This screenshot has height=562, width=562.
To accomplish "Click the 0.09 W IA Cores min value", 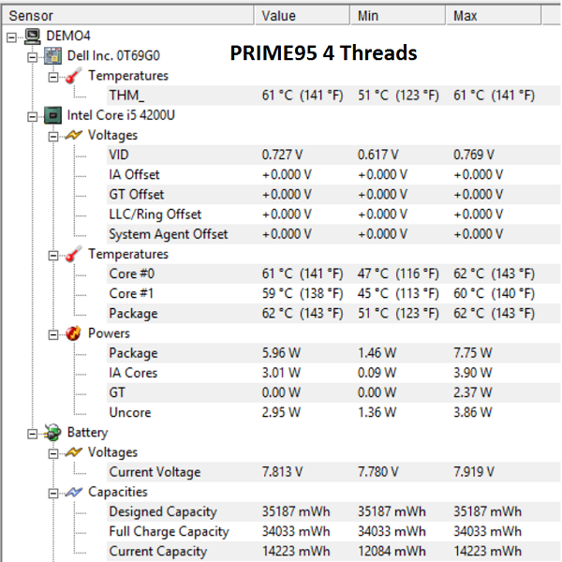I will pyautogui.click(x=377, y=373).
